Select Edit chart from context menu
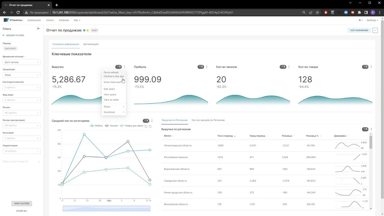 click(109, 89)
